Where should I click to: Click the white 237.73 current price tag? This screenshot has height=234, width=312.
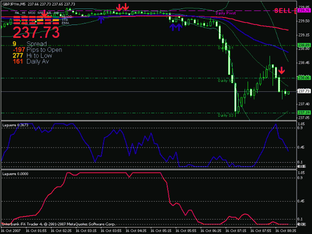pos(304,91)
